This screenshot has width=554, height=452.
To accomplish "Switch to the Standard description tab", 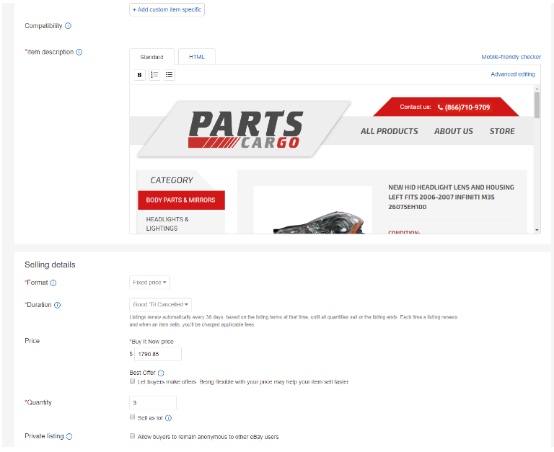I will click(x=151, y=57).
